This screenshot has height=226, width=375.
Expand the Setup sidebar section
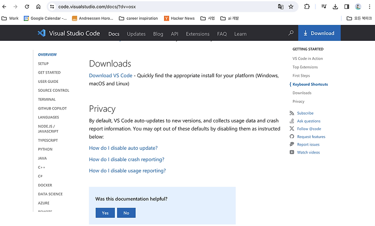(43, 64)
